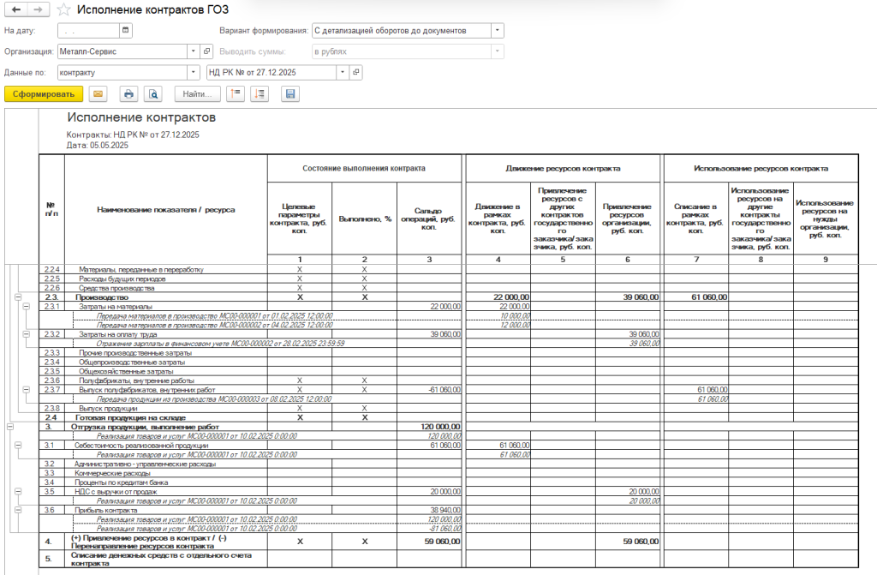Select row 'Расходы будущих периодов'
Viewport: 877px width, 575px height.
click(x=122, y=279)
